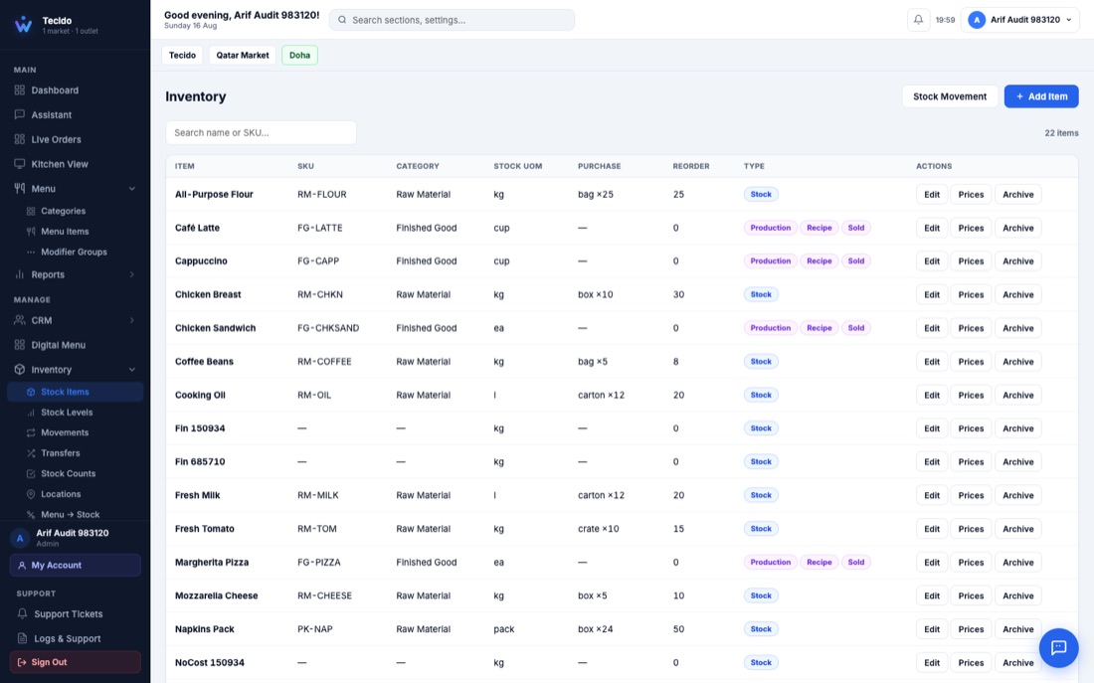Click the Modifier Groups icon
This screenshot has width=1094, height=683.
tap(31, 252)
